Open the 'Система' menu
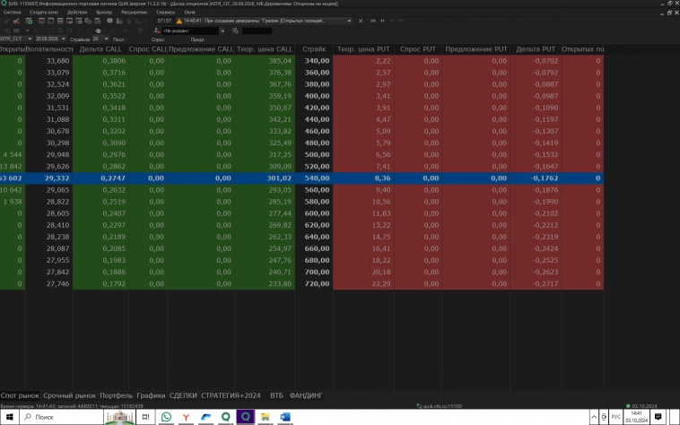The image size is (680, 425). pos(12,12)
